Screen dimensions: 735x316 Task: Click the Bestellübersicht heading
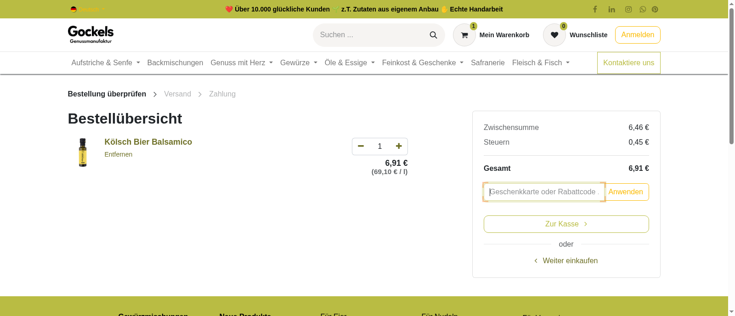point(125,118)
